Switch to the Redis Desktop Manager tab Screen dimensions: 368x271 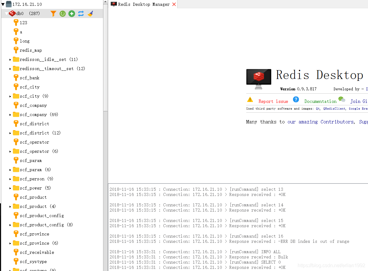(x=143, y=4)
